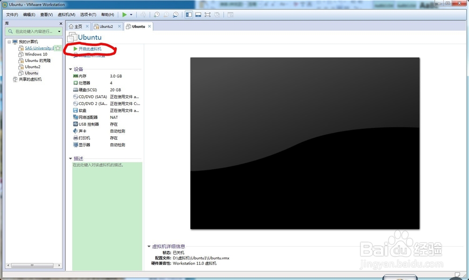469x280 pixels.
Task: Toggle favorite star next to SAS-University
Action: click(x=58, y=48)
